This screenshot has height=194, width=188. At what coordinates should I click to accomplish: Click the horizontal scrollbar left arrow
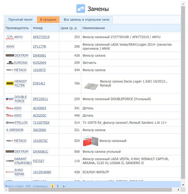point(6,190)
